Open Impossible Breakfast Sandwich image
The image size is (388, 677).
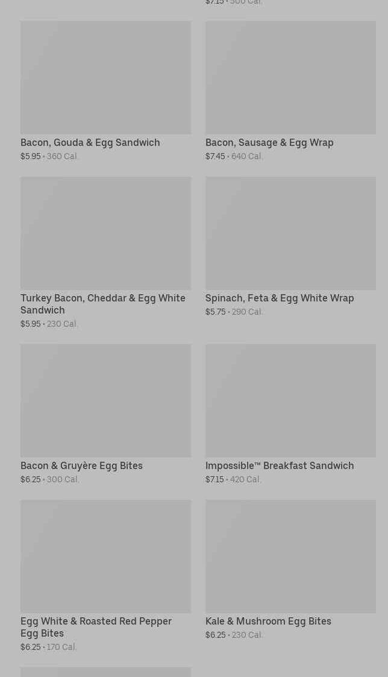(290, 400)
